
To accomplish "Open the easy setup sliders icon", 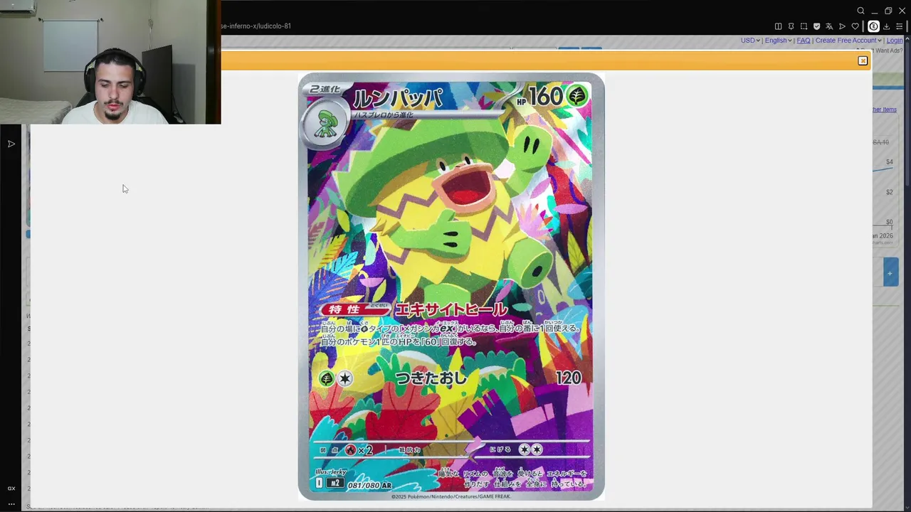I will click(x=900, y=26).
